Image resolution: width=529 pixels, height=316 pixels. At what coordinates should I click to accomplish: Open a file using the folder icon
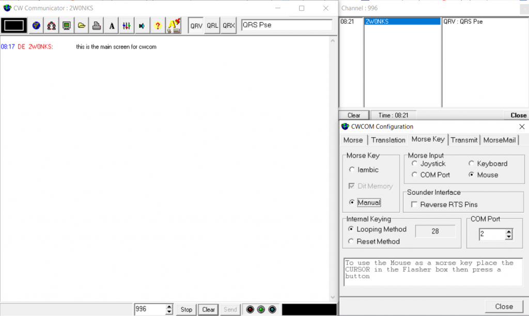pos(81,25)
